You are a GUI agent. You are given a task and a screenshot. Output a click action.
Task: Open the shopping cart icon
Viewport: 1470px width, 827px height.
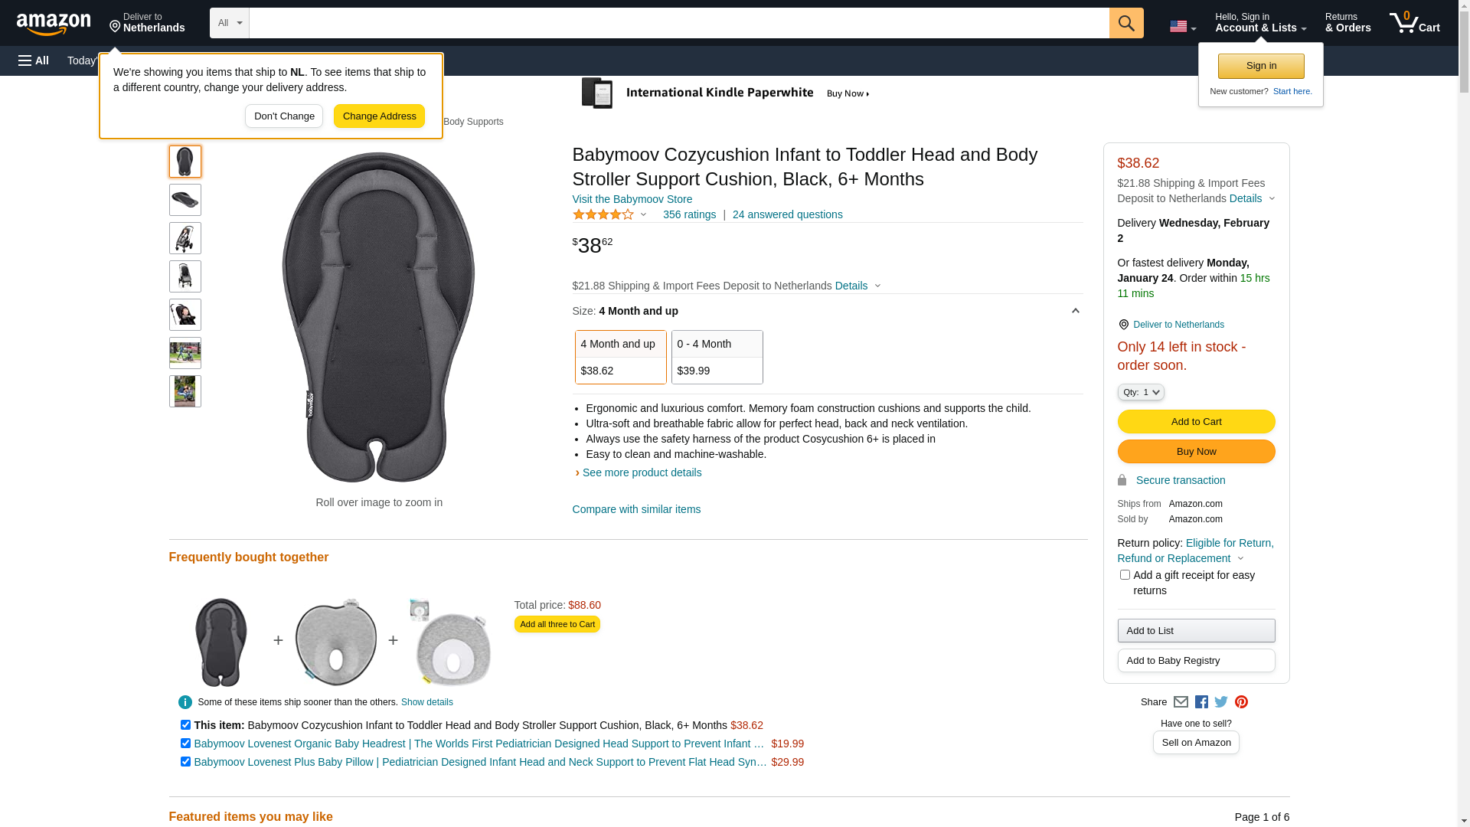[x=1415, y=23]
